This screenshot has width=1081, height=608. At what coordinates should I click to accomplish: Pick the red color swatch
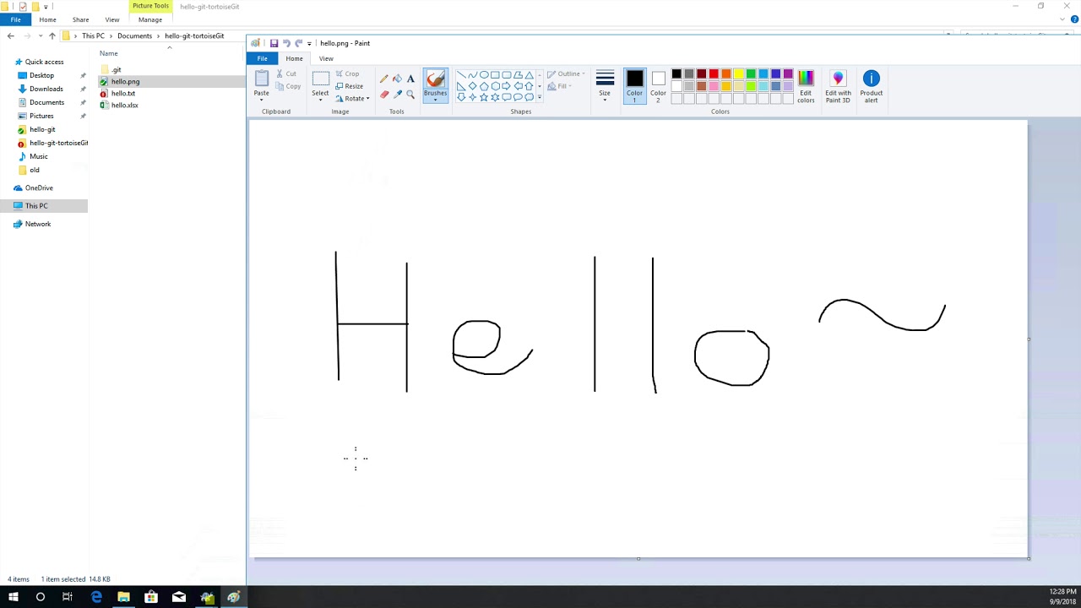(714, 74)
